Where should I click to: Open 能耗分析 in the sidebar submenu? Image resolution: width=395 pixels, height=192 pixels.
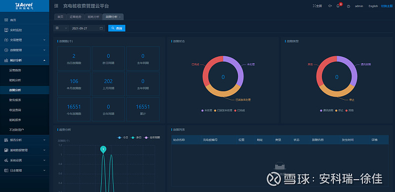15,80
